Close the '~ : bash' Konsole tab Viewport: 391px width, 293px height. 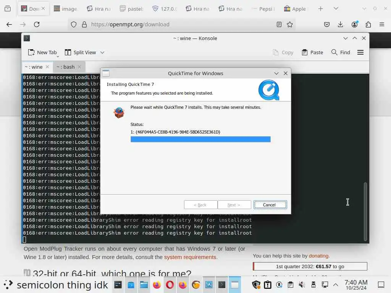tap(79, 67)
